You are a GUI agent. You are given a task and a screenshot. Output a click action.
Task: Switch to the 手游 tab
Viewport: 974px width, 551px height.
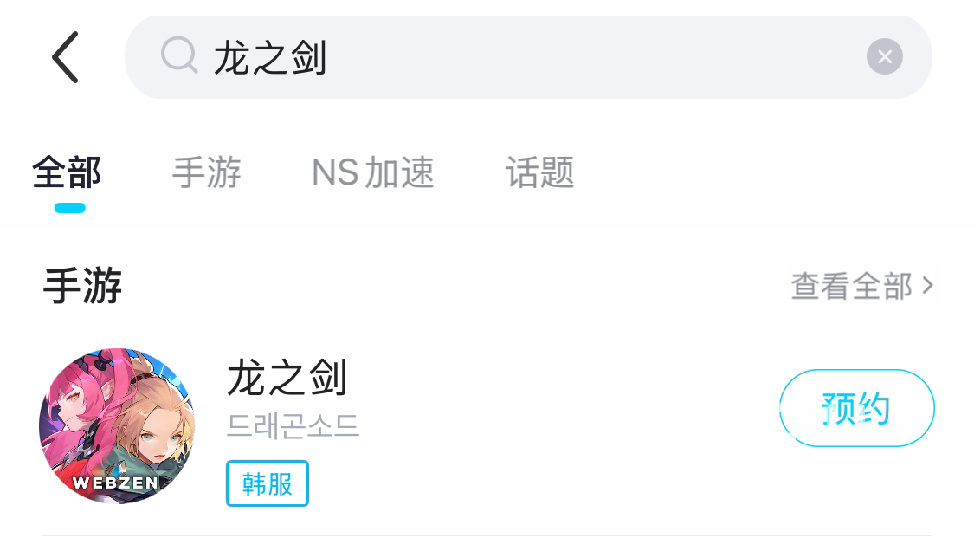click(206, 172)
